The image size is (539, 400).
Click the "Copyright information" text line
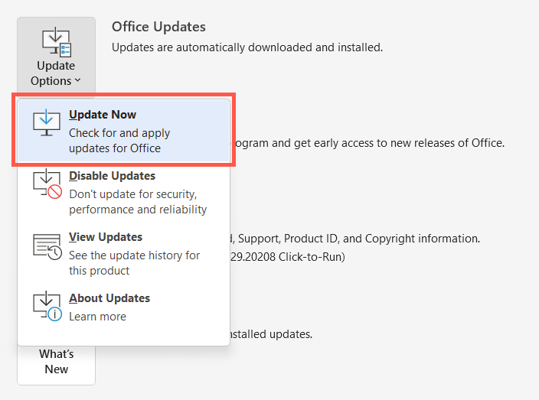click(x=355, y=239)
